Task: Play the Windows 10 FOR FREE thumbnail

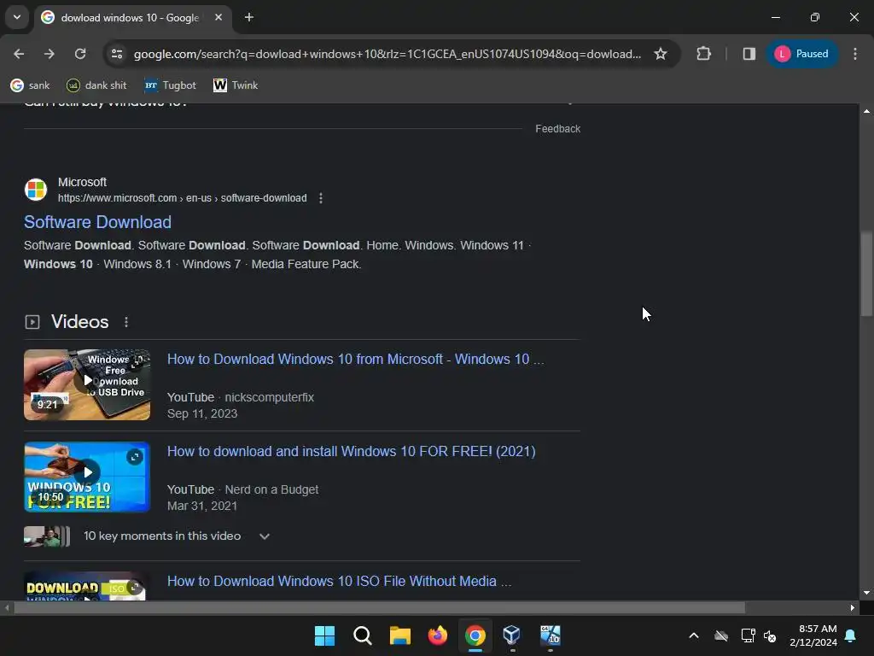Action: pos(87,477)
